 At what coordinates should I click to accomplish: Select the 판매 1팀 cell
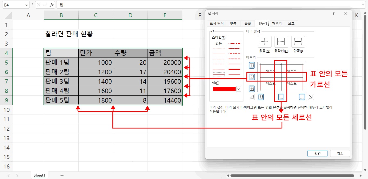click(61, 62)
